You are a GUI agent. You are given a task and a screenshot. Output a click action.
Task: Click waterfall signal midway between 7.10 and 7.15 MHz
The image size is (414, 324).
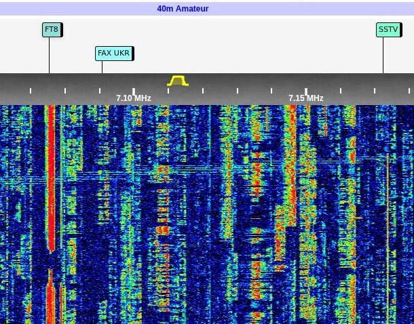point(220,203)
